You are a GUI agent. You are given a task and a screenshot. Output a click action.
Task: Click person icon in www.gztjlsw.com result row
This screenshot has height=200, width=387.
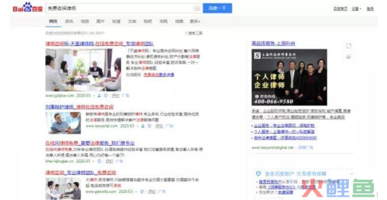[99, 95]
